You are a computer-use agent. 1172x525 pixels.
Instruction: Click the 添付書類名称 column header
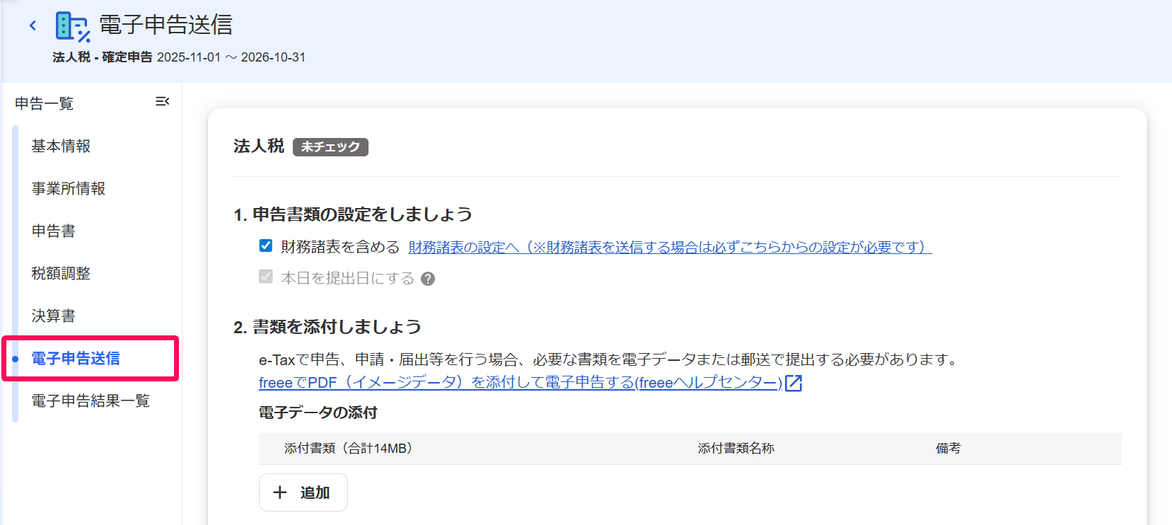[x=736, y=448]
